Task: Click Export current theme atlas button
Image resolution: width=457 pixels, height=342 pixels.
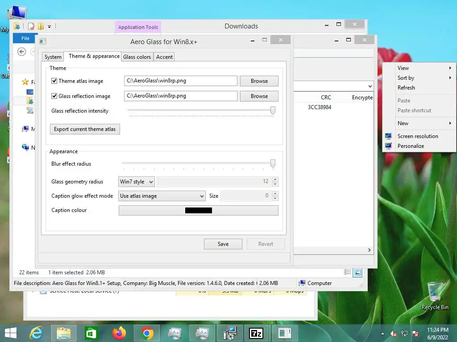Action: 85,129
